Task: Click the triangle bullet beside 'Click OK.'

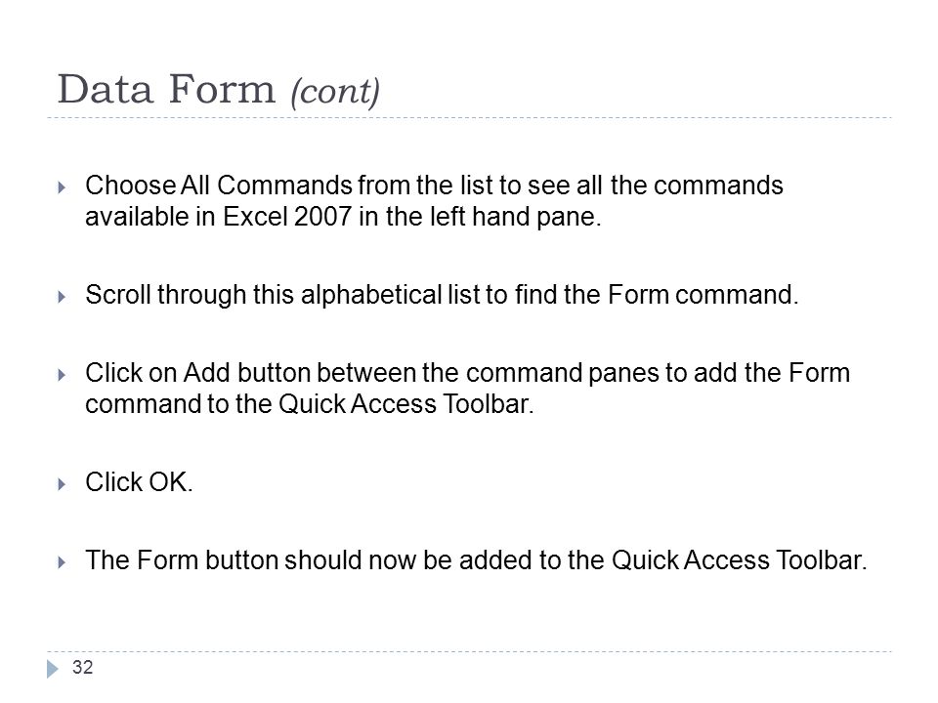Action: [x=62, y=483]
